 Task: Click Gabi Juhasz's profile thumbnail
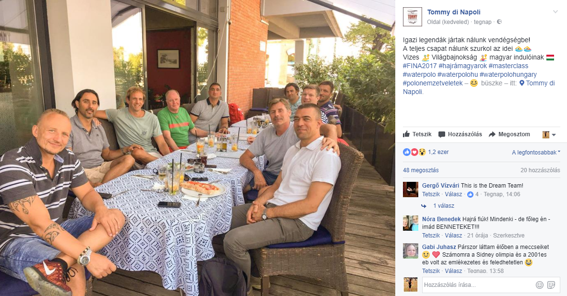tap(411, 251)
